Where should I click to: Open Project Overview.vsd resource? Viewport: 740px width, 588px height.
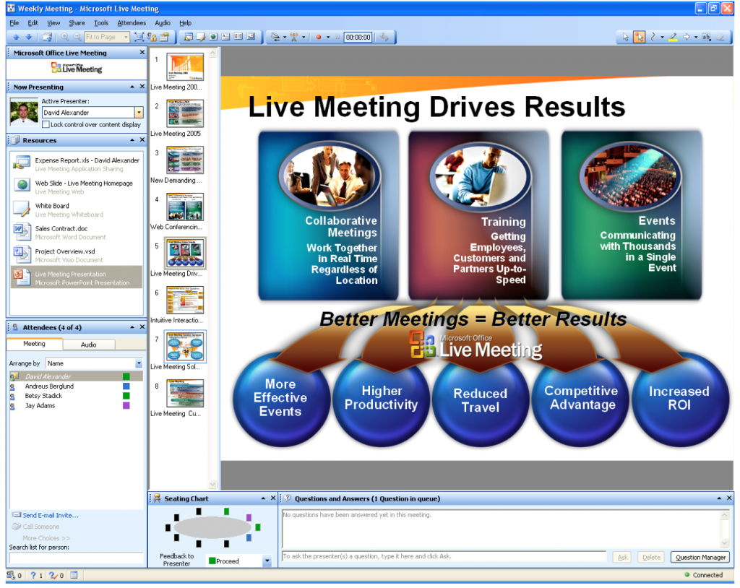[77, 255]
